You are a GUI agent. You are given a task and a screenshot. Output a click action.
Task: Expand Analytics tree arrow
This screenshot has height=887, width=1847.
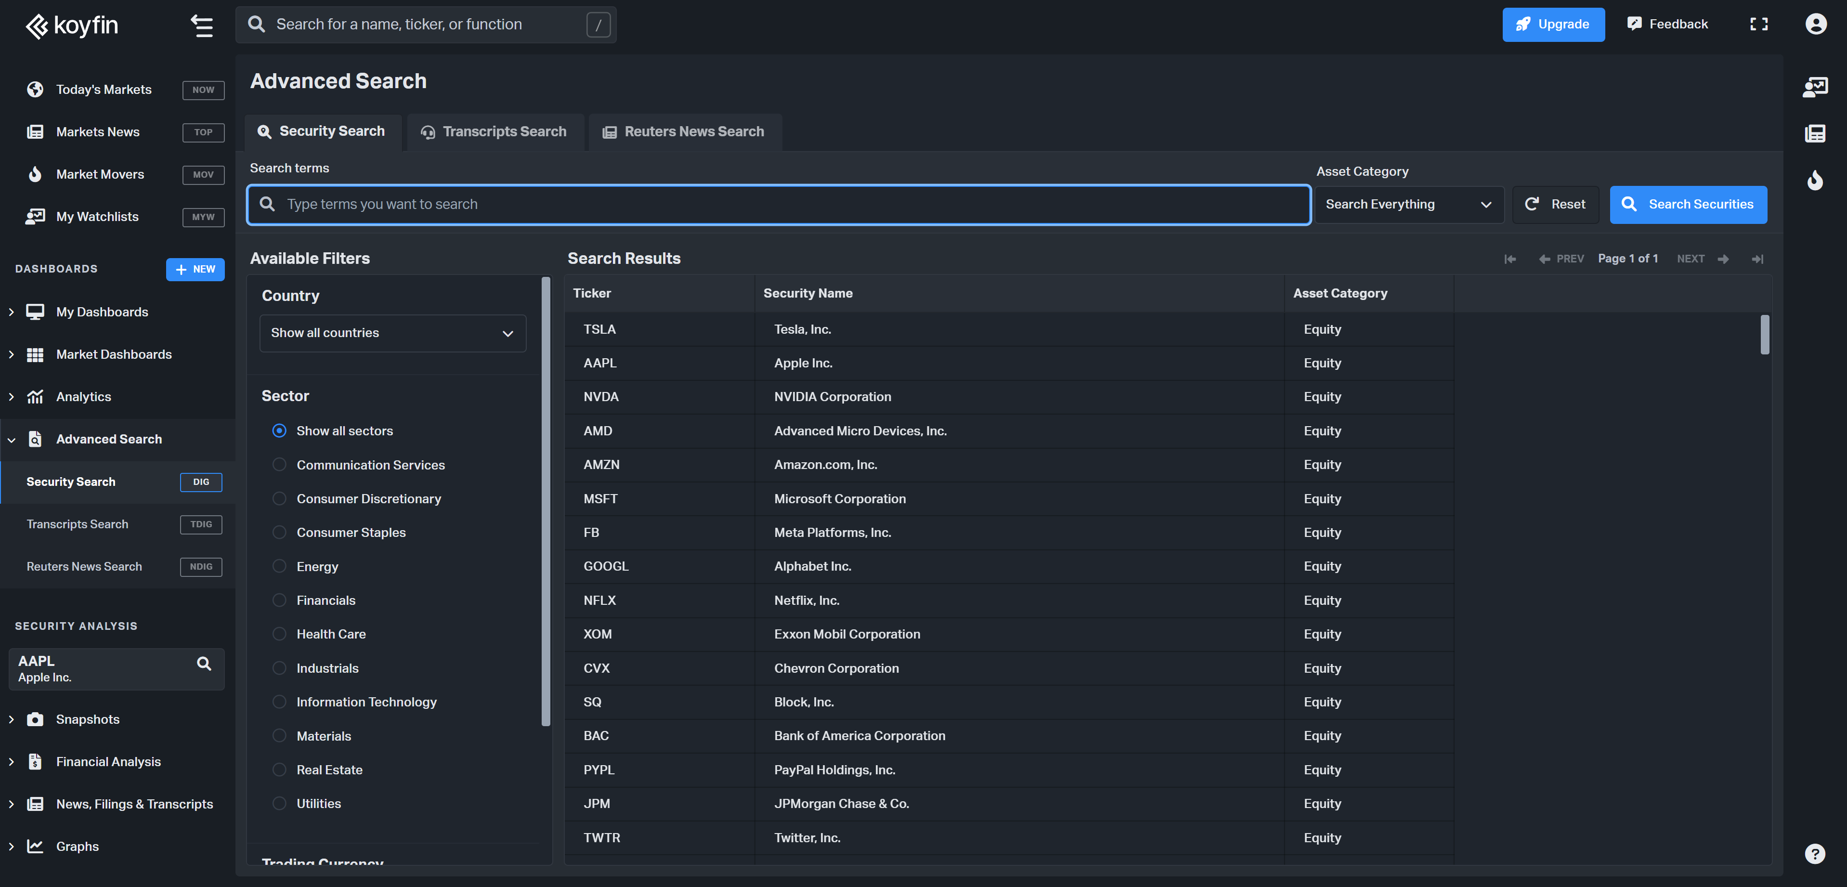(12, 396)
